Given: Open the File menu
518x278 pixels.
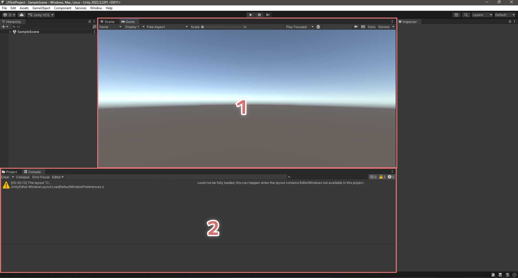Looking at the screenshot, I should click(x=4, y=8).
